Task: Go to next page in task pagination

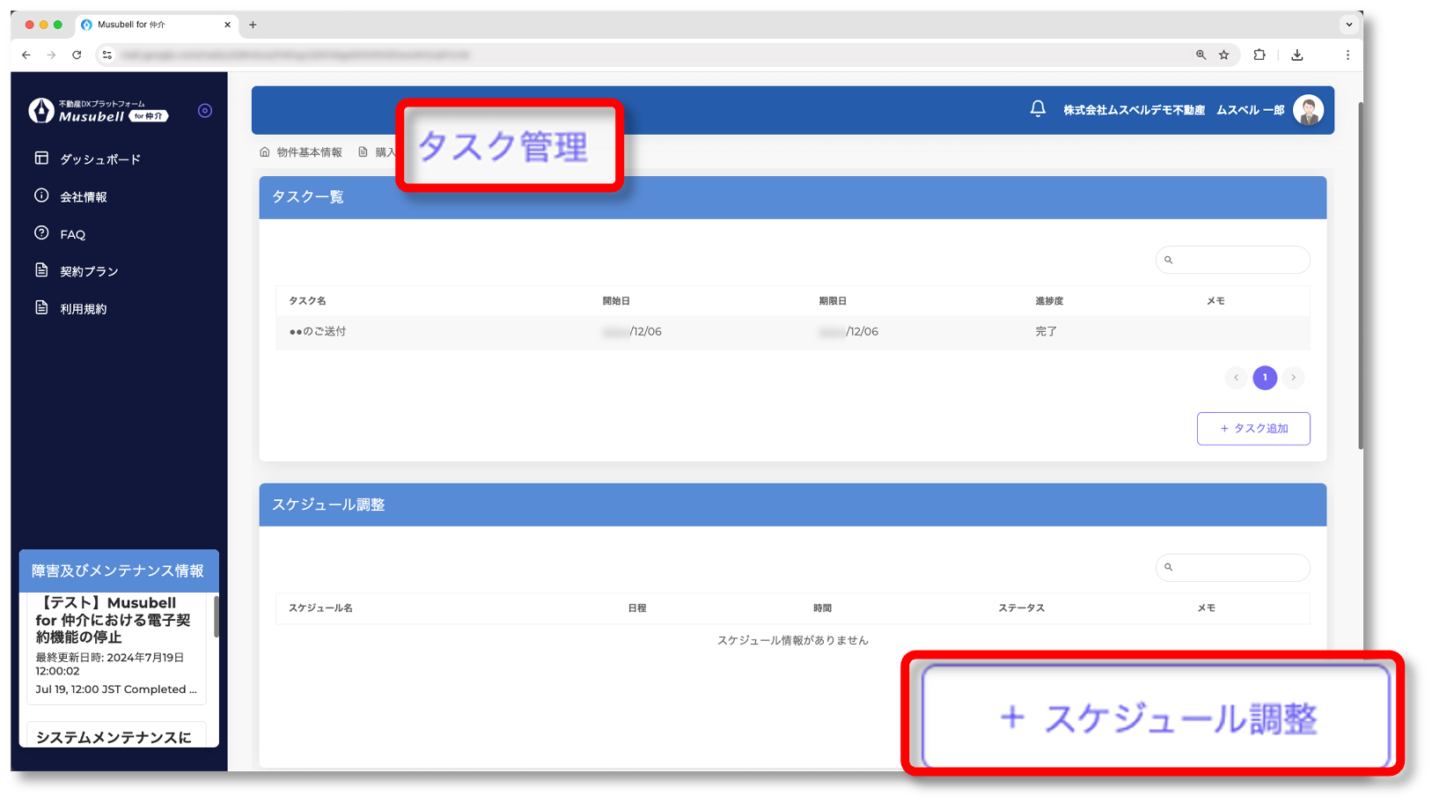Action: coord(1293,378)
